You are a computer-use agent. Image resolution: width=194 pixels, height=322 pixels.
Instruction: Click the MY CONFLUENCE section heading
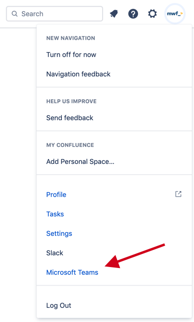70,145
